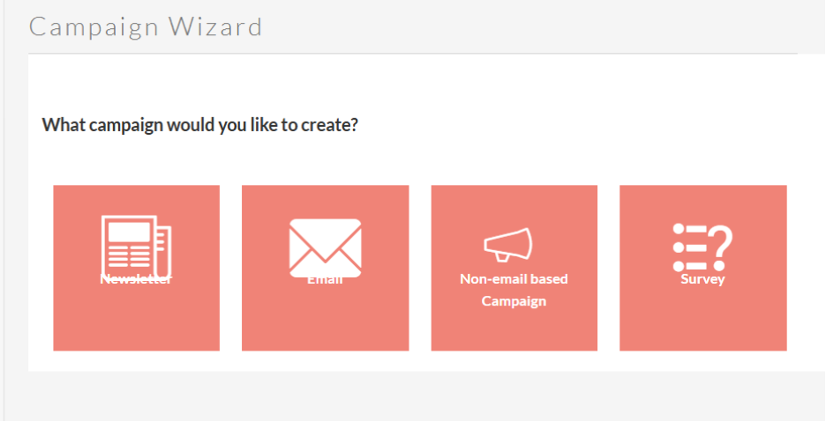This screenshot has width=826, height=421.
Task: Click 'What campaign' at start of question
Action: point(90,124)
